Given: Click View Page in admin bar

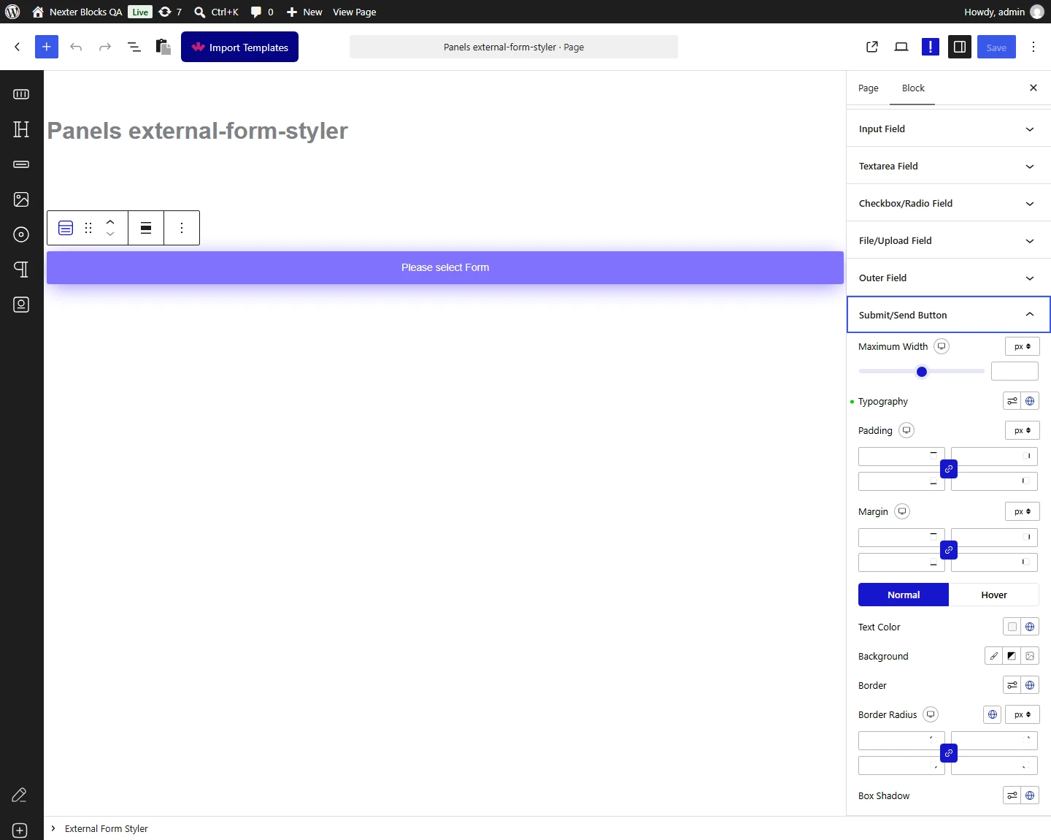Looking at the screenshot, I should click(355, 12).
